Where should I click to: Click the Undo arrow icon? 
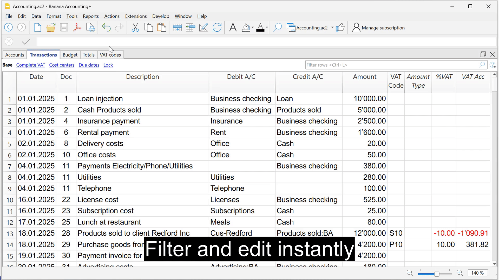tap(106, 27)
